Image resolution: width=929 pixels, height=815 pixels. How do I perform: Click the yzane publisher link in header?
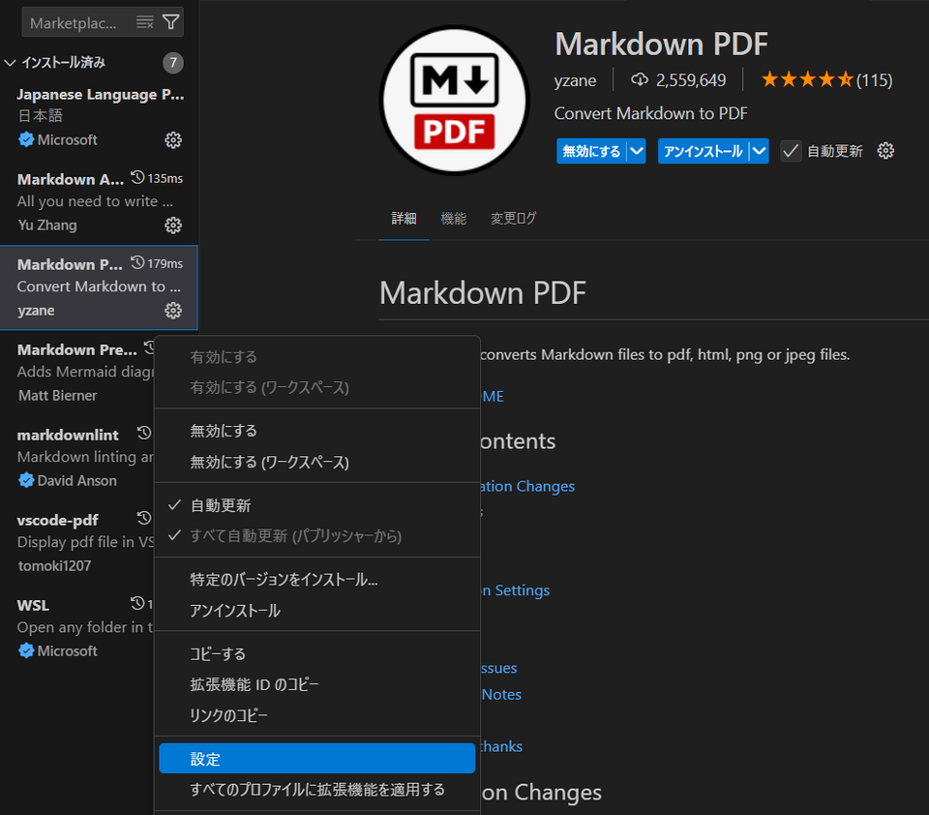(x=575, y=80)
